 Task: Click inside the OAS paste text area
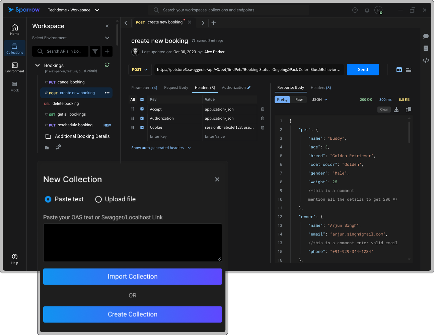[x=133, y=242]
